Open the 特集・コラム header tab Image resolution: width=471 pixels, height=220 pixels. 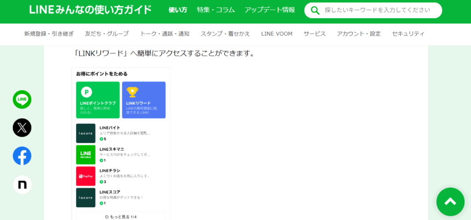[216, 10]
